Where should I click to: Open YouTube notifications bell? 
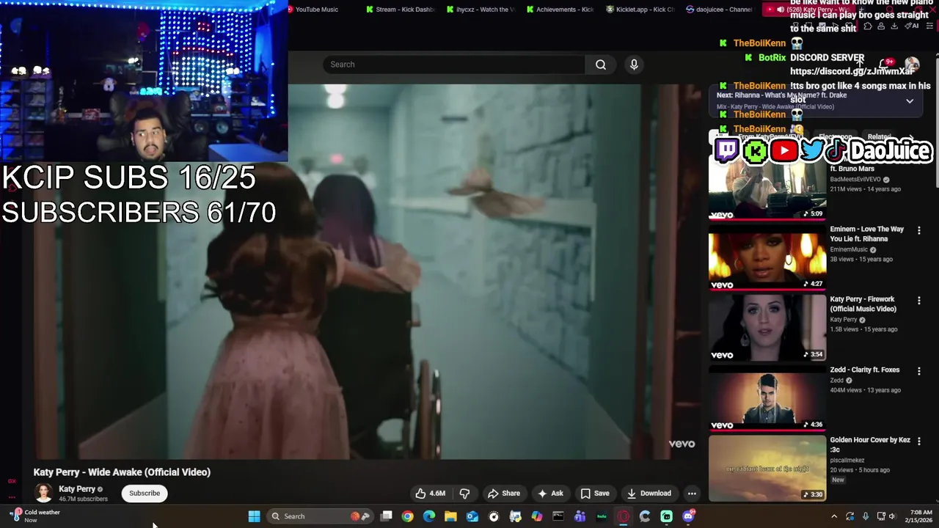(x=885, y=65)
